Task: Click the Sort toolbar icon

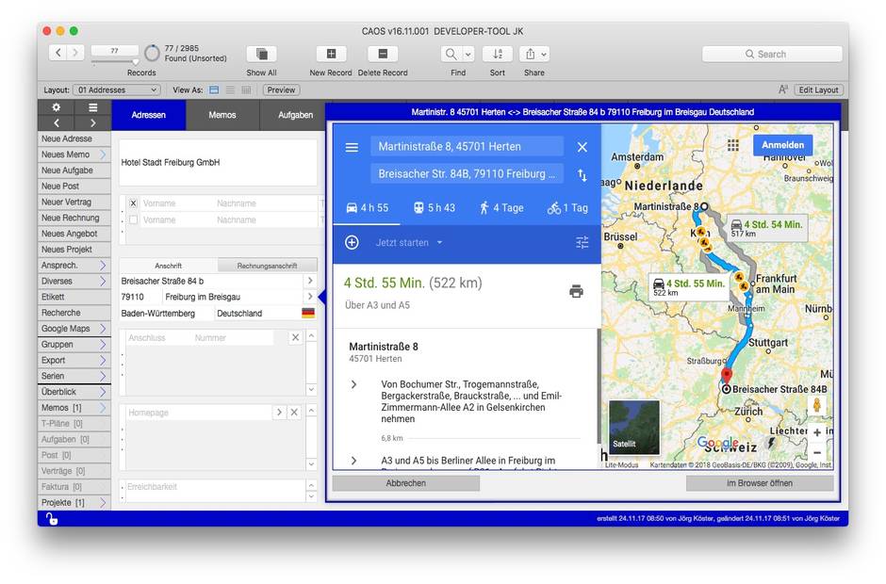Action: (x=498, y=55)
